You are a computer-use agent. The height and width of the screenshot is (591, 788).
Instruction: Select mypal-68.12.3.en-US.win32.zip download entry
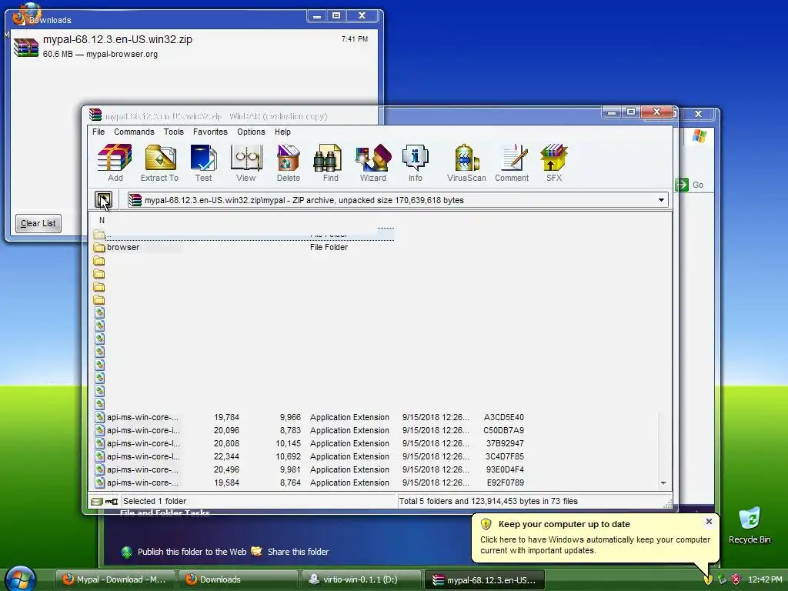(x=193, y=46)
